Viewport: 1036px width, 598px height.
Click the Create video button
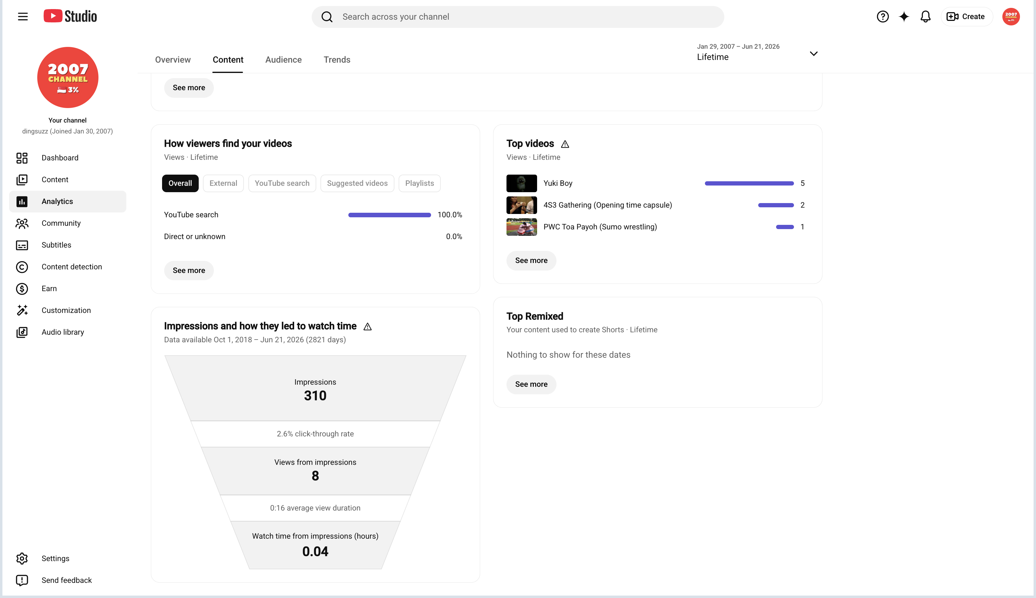tap(967, 16)
